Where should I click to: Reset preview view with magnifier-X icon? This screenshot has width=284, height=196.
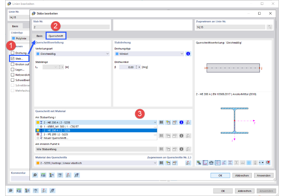[268, 162]
